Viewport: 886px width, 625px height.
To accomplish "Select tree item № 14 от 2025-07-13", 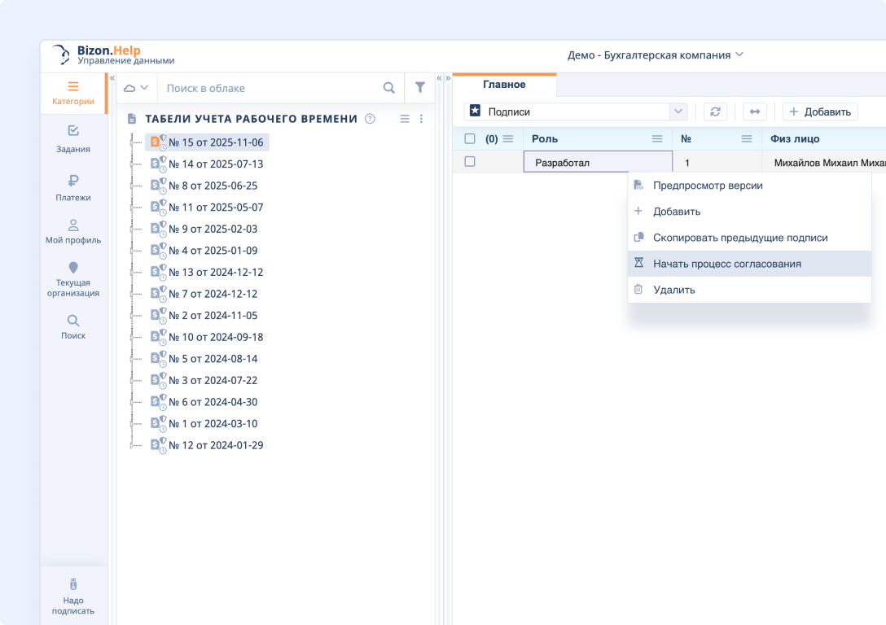I will click(x=216, y=164).
